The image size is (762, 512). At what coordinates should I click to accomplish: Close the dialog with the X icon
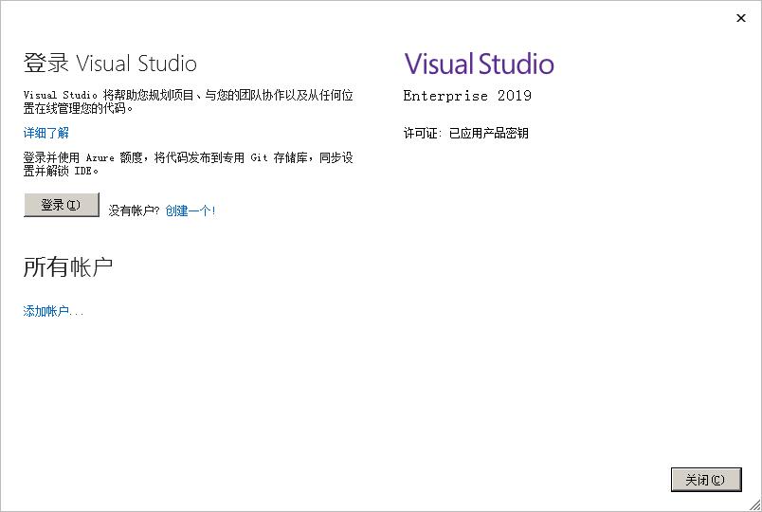[740, 18]
